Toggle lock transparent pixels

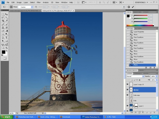[132, 80]
